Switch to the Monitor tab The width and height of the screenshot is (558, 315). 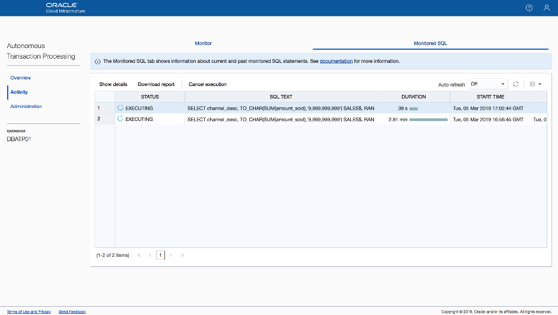click(x=203, y=43)
